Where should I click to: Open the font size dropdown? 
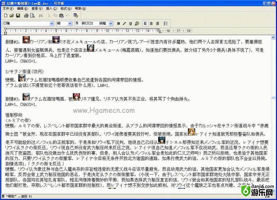(x=71, y=23)
